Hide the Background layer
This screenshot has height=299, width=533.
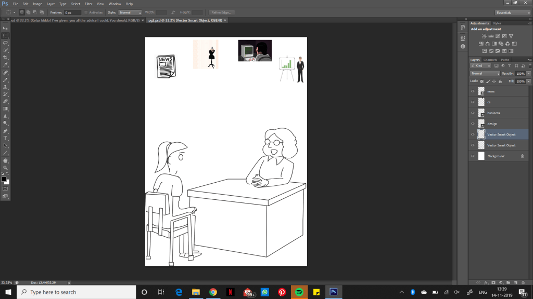coord(473,156)
